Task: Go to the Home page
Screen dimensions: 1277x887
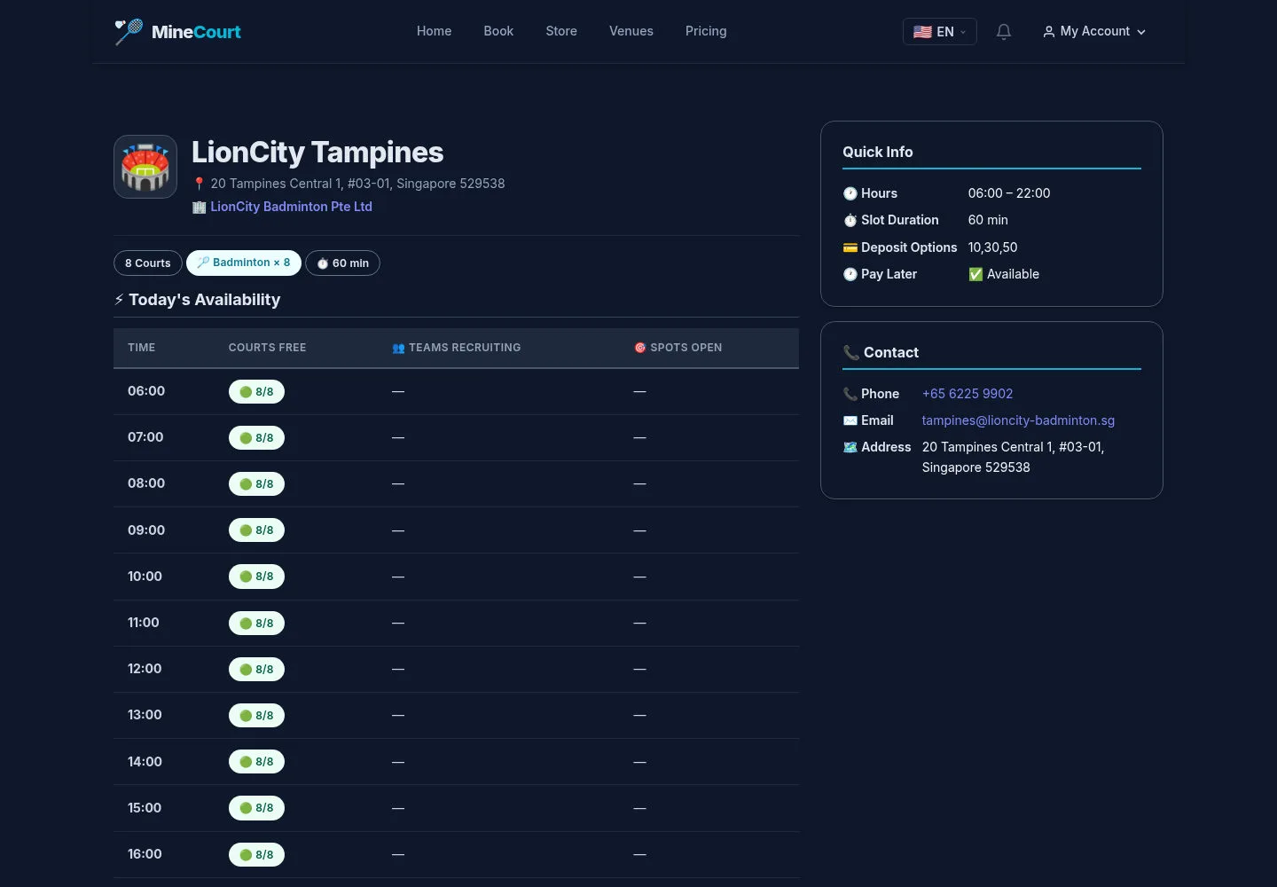Action: [434, 31]
